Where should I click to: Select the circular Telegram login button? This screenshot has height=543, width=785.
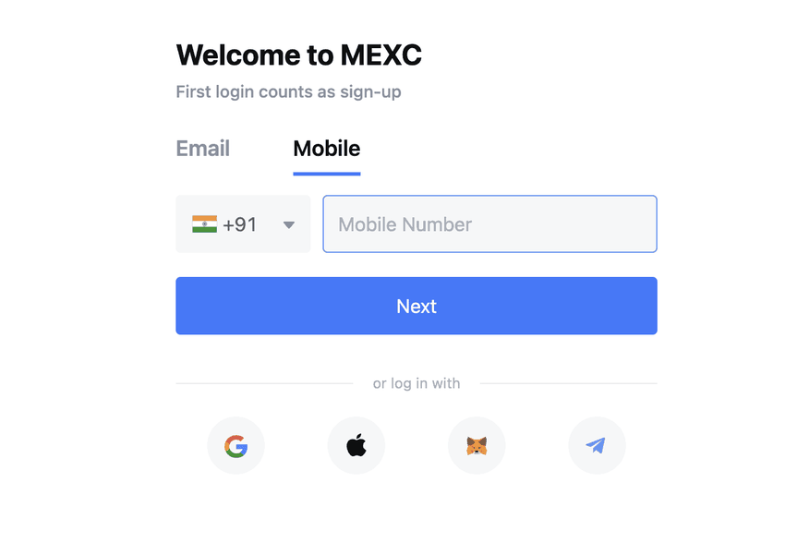[597, 445]
